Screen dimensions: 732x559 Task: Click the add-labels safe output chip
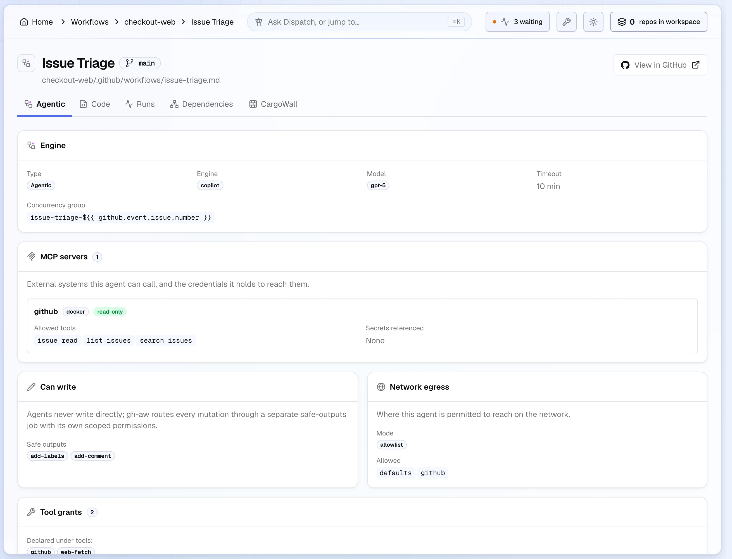pyautogui.click(x=47, y=456)
